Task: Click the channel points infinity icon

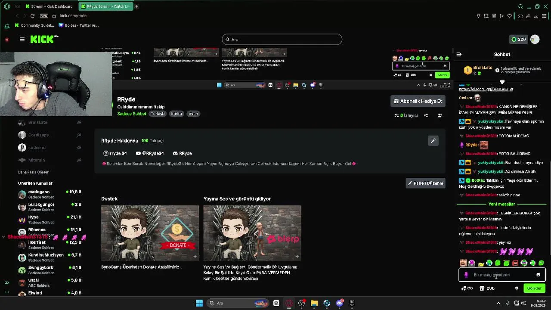Action: point(467,288)
